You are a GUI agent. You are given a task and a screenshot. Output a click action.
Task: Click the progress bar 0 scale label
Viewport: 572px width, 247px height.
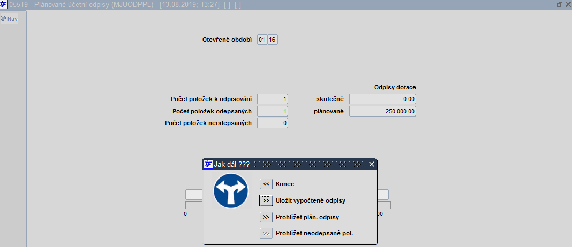click(185, 214)
